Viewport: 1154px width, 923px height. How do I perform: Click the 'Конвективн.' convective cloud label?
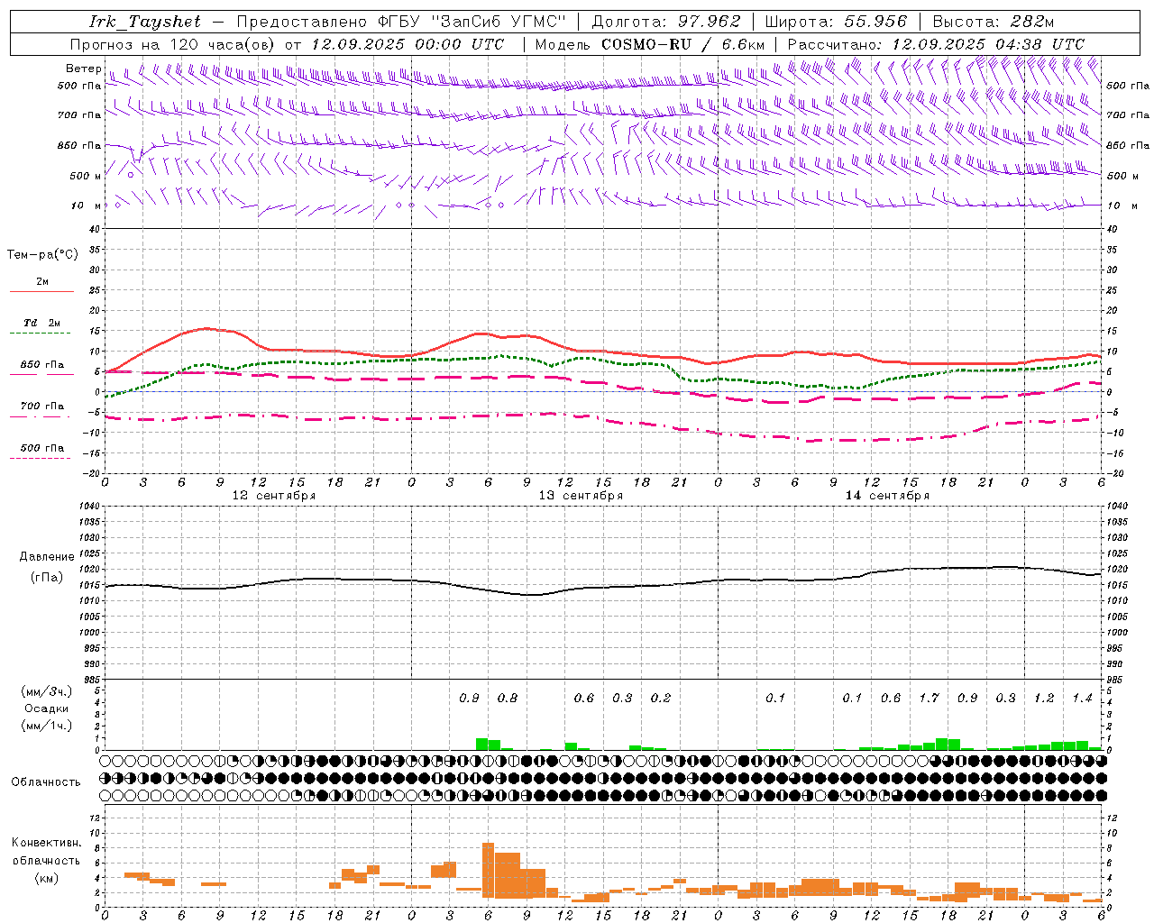47,843
